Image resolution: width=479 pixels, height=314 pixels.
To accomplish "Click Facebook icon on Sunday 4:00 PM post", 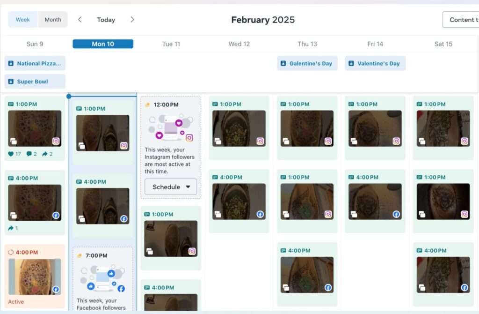I will coord(56,216).
